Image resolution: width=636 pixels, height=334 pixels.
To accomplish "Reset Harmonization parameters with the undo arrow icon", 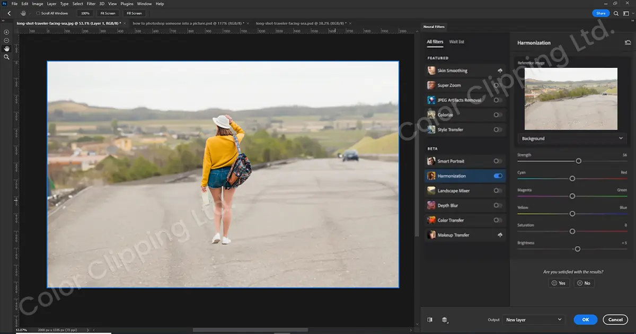I will click(628, 42).
